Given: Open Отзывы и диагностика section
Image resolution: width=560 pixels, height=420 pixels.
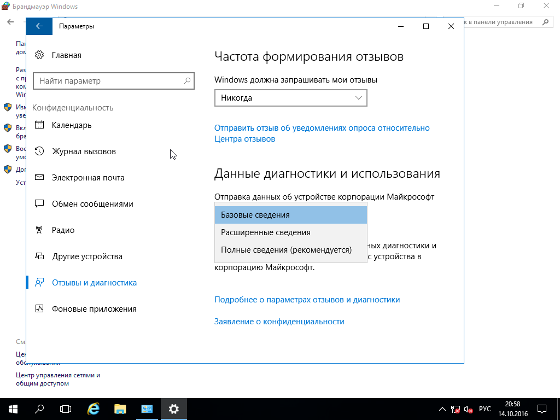Looking at the screenshot, I should pyautogui.click(x=94, y=283).
